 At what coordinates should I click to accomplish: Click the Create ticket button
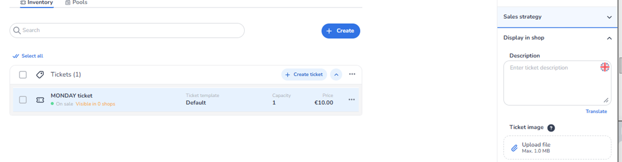click(x=304, y=75)
